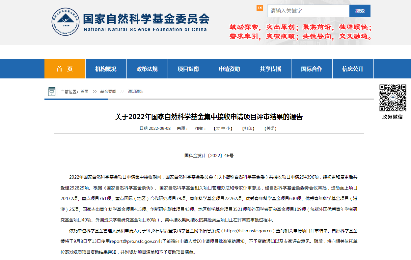Click the breadcrumb page icon beside 当前位置

[x=52, y=91]
